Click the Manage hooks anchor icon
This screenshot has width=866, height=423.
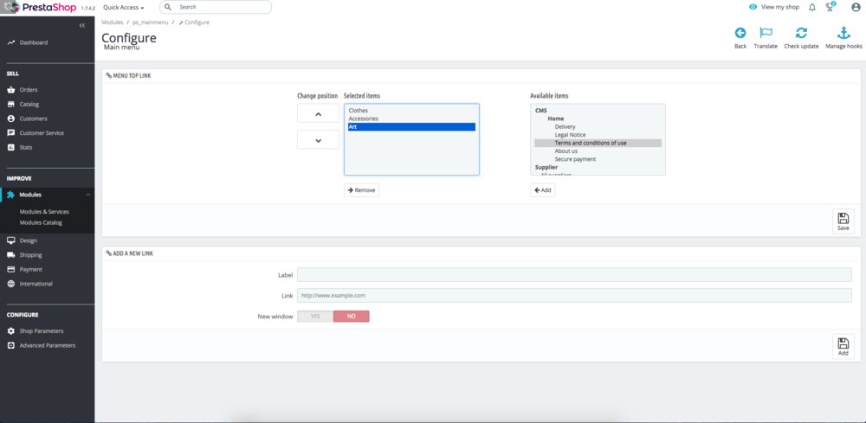pyautogui.click(x=843, y=33)
